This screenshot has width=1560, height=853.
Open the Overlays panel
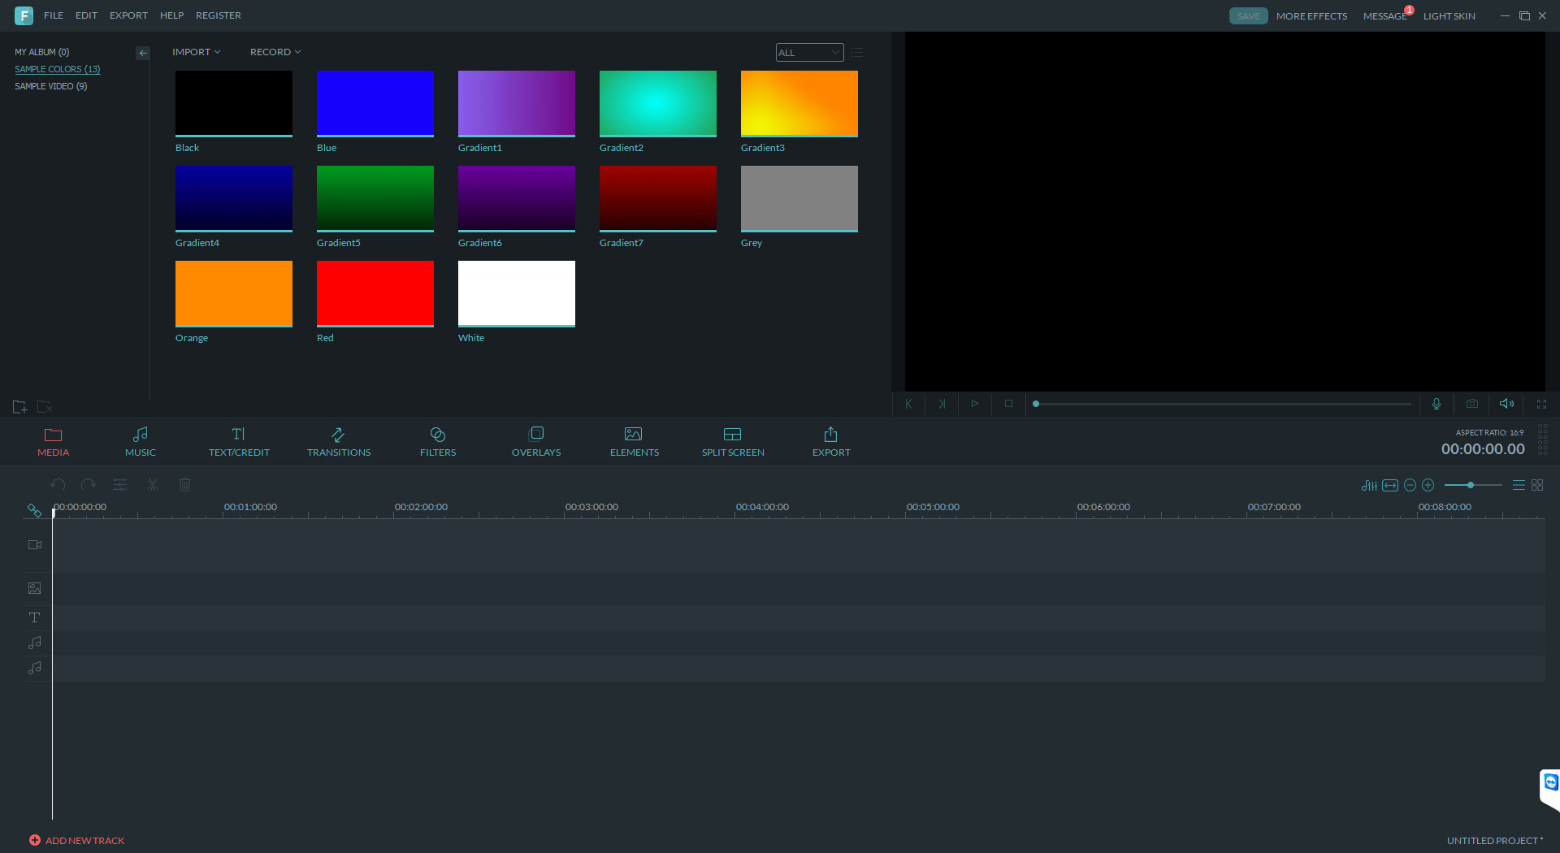tap(535, 441)
